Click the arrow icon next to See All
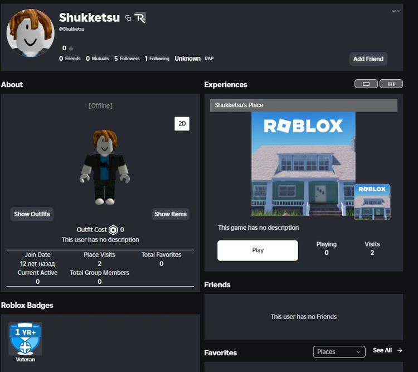The height and width of the screenshot is (372, 418). (400, 350)
